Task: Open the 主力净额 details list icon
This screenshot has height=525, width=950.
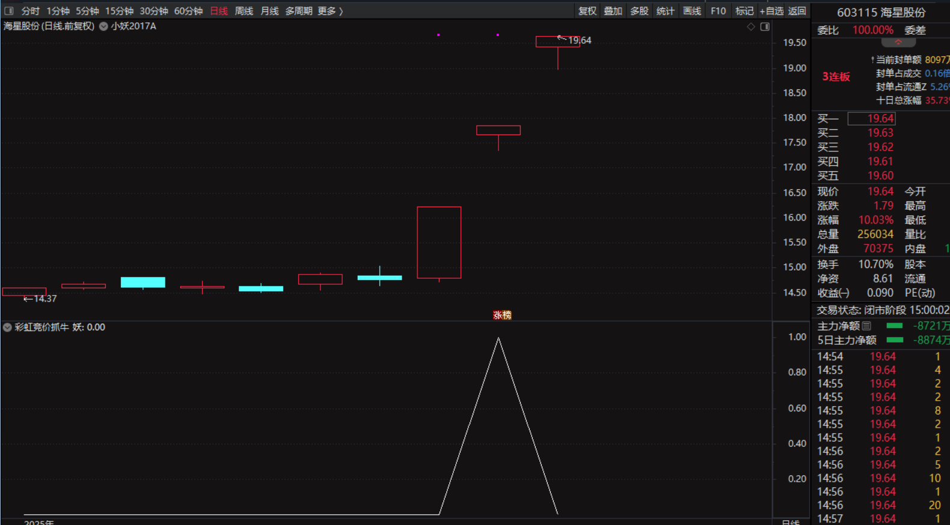Action: 866,326
